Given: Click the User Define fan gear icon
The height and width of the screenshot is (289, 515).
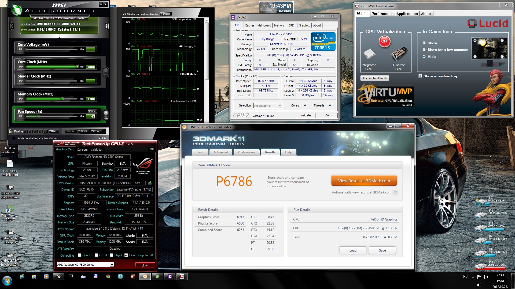Looking at the screenshot, I should click(x=106, y=115).
